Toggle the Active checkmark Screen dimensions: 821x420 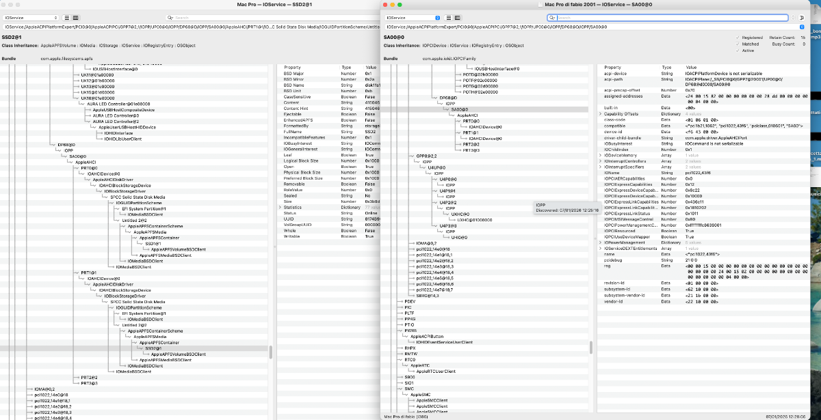pos(738,51)
